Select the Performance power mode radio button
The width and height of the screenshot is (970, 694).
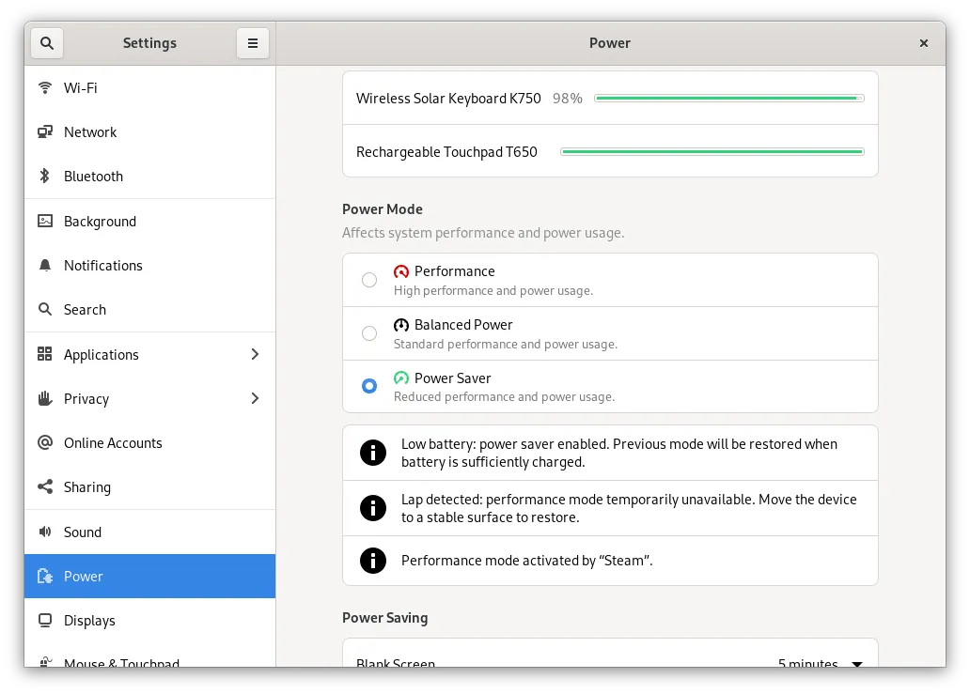[x=369, y=280]
